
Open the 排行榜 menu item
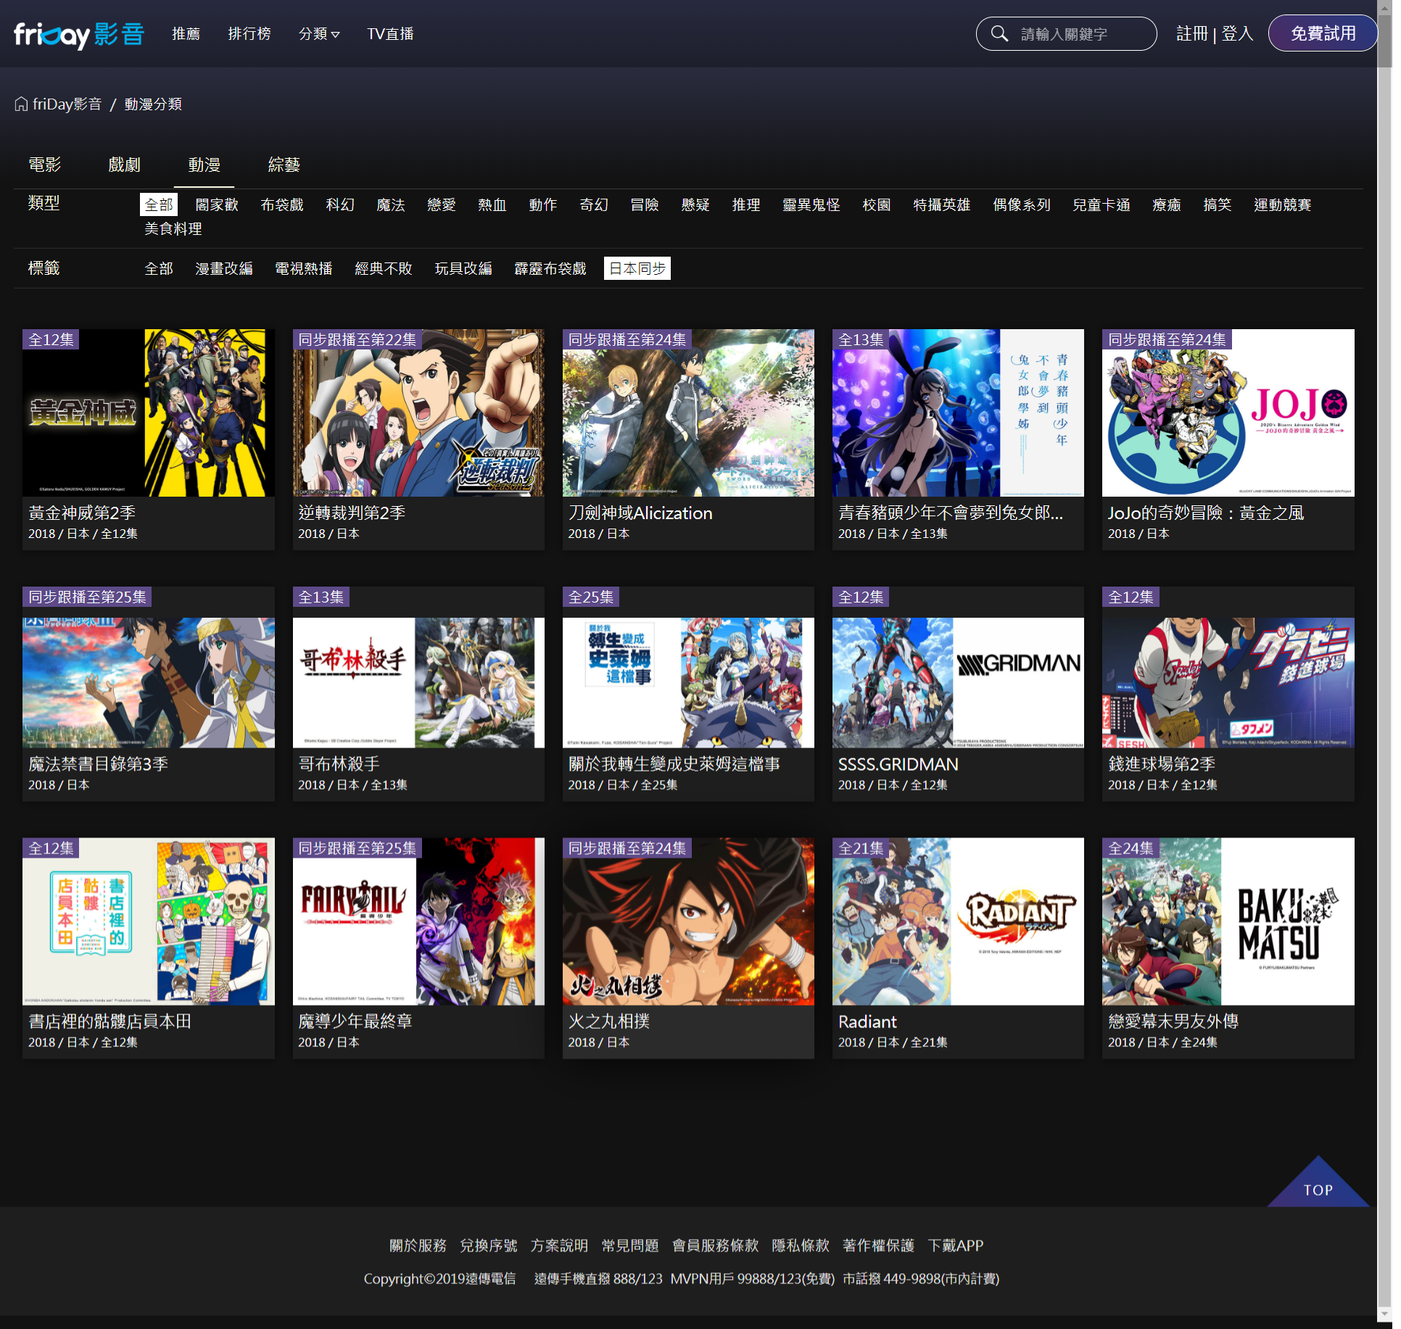click(249, 34)
